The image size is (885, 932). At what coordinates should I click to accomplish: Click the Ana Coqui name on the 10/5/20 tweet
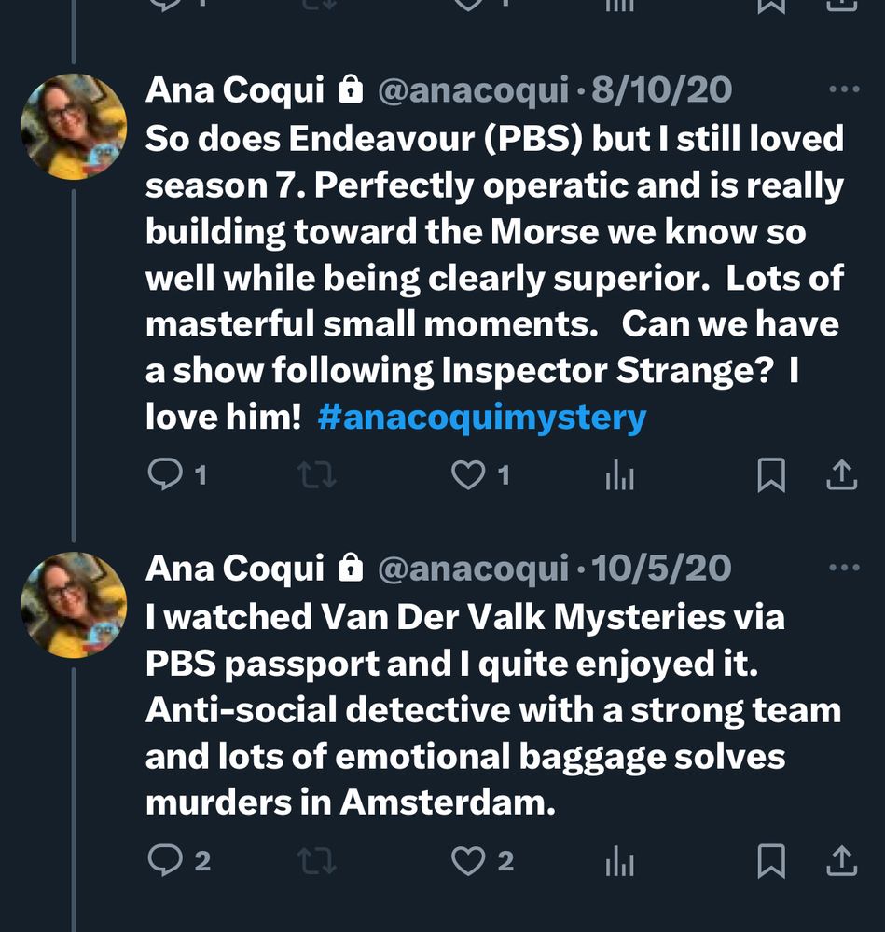[x=235, y=568]
